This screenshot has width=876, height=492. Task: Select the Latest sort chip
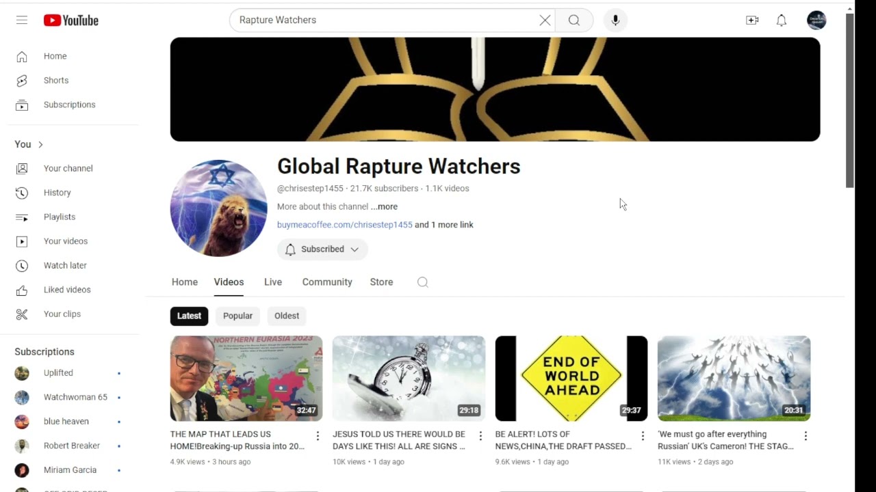(x=189, y=316)
